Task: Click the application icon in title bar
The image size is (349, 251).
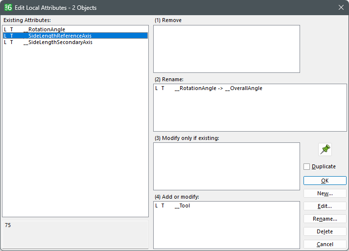Action: click(x=8, y=7)
